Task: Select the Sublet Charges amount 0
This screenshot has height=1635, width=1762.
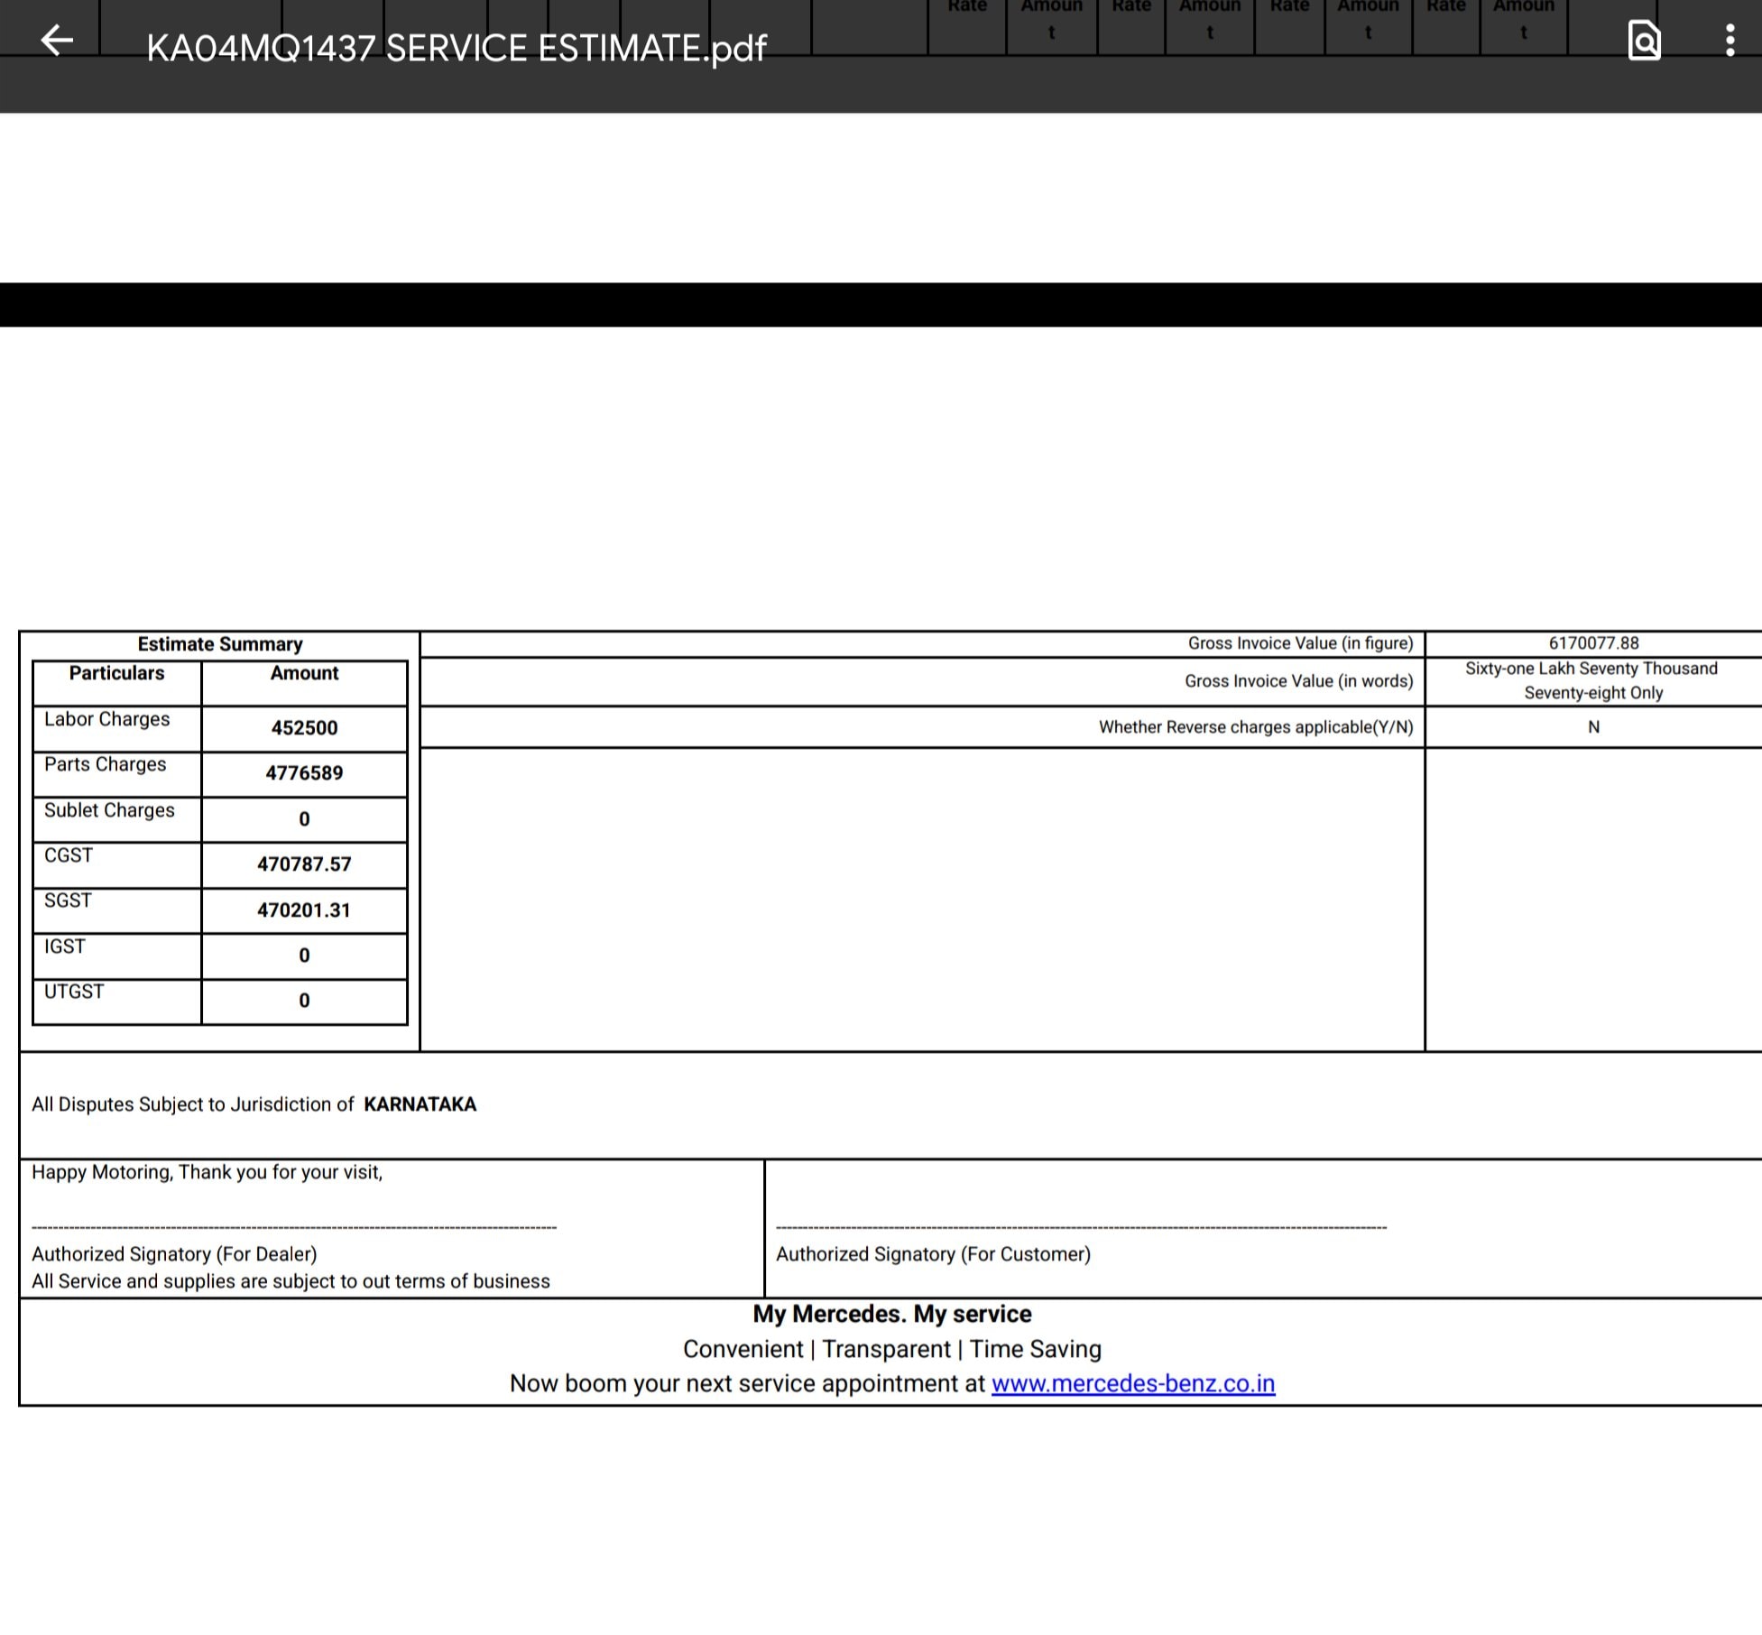Action: pos(304,819)
